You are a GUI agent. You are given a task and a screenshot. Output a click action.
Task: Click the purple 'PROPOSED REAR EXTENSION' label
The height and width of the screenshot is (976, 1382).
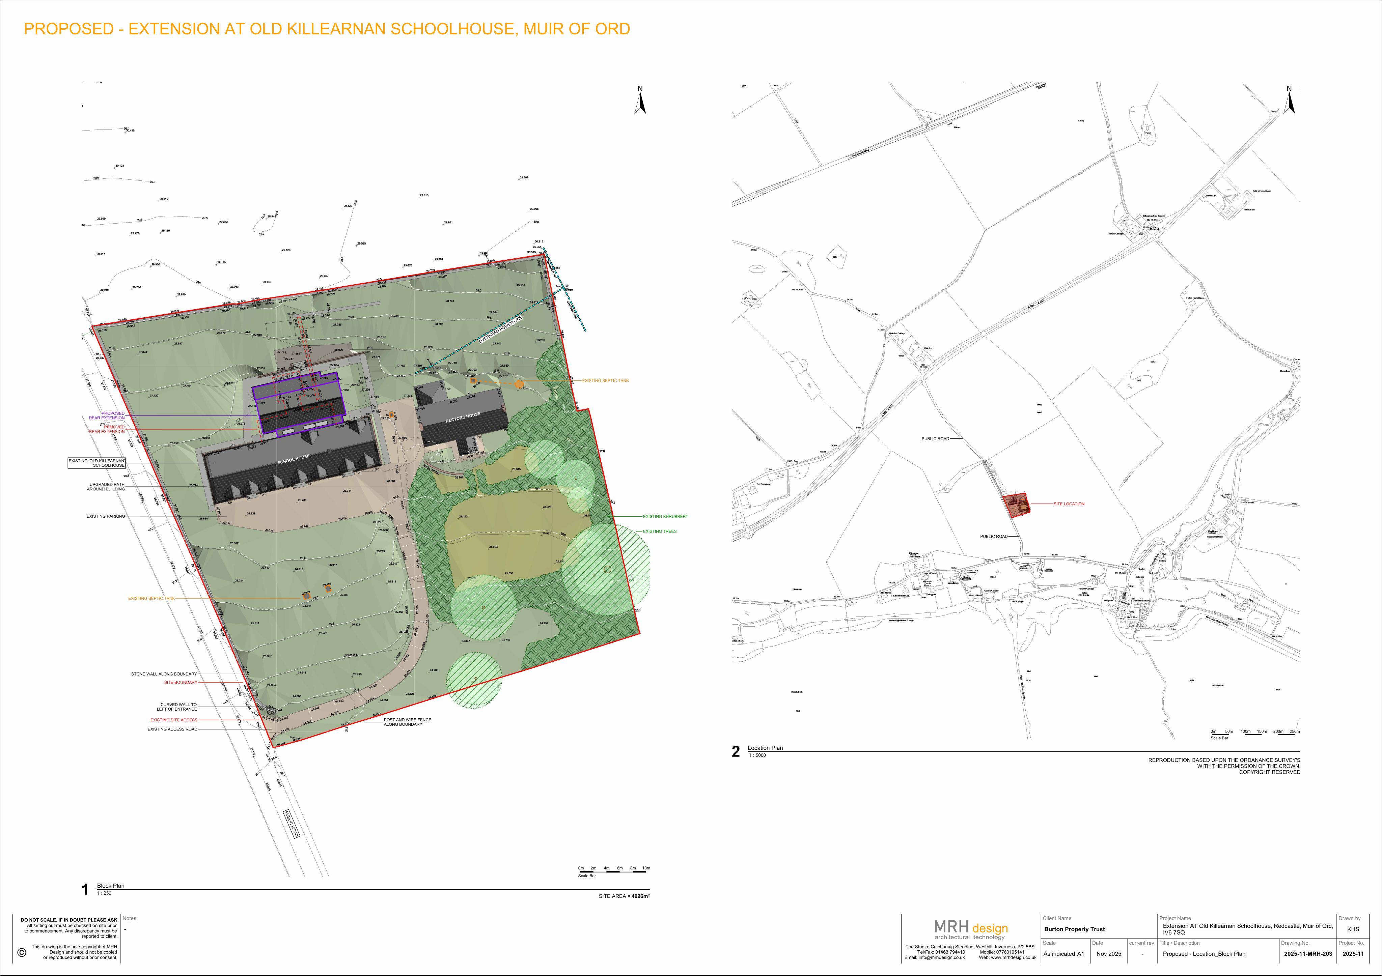point(107,416)
